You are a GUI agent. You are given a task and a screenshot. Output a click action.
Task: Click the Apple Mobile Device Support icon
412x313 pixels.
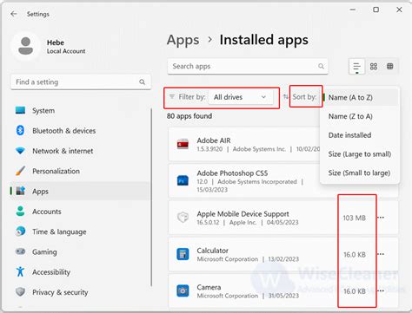pos(183,218)
